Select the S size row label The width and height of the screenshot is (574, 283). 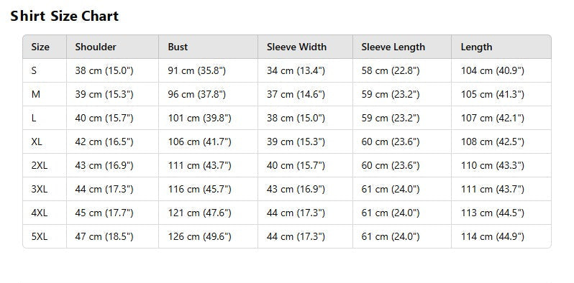tap(34, 70)
